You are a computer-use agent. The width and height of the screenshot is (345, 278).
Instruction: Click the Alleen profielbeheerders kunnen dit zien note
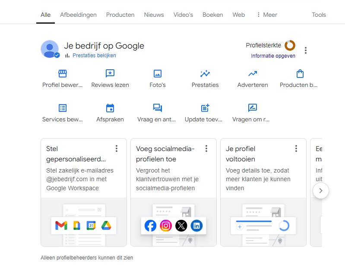click(x=87, y=258)
